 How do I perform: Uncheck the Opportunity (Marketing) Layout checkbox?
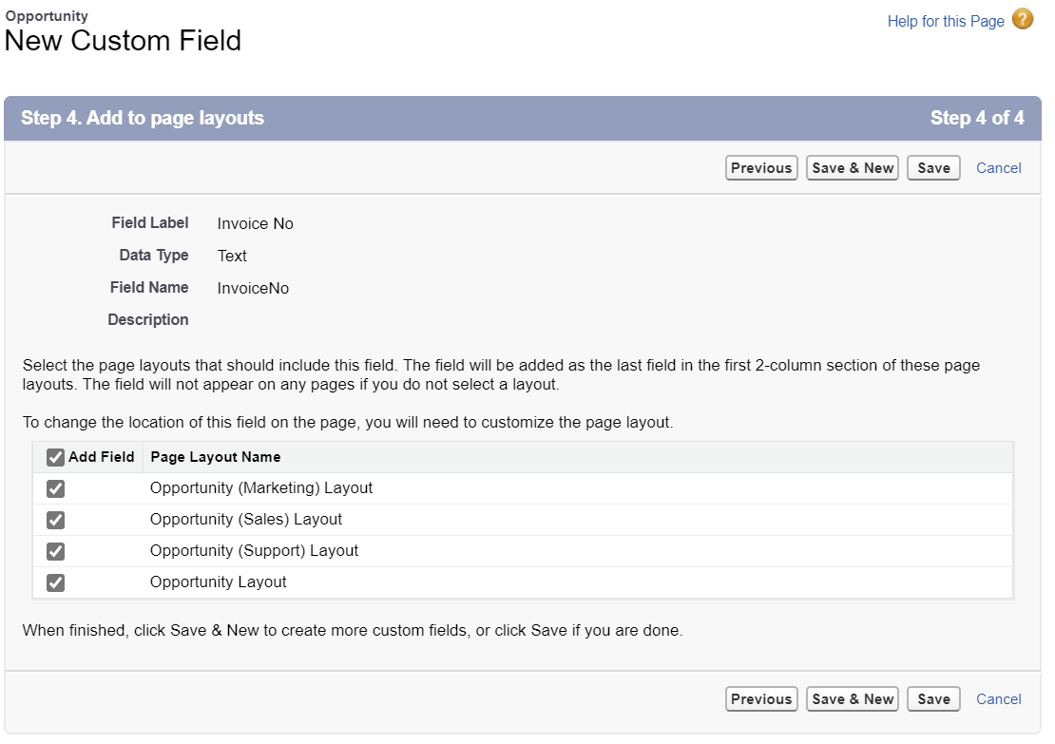click(x=56, y=488)
